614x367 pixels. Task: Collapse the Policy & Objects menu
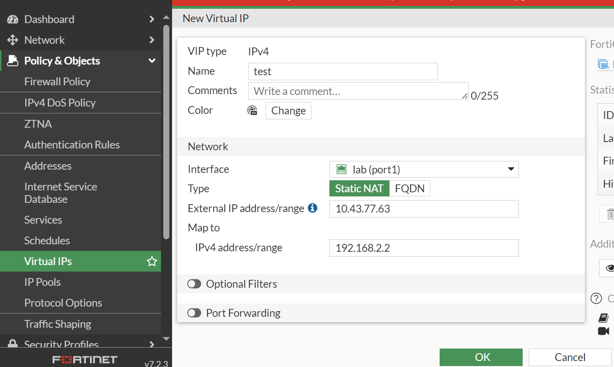(x=152, y=60)
